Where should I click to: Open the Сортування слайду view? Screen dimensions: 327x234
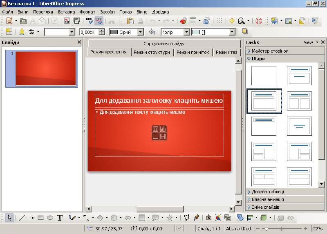[164, 43]
